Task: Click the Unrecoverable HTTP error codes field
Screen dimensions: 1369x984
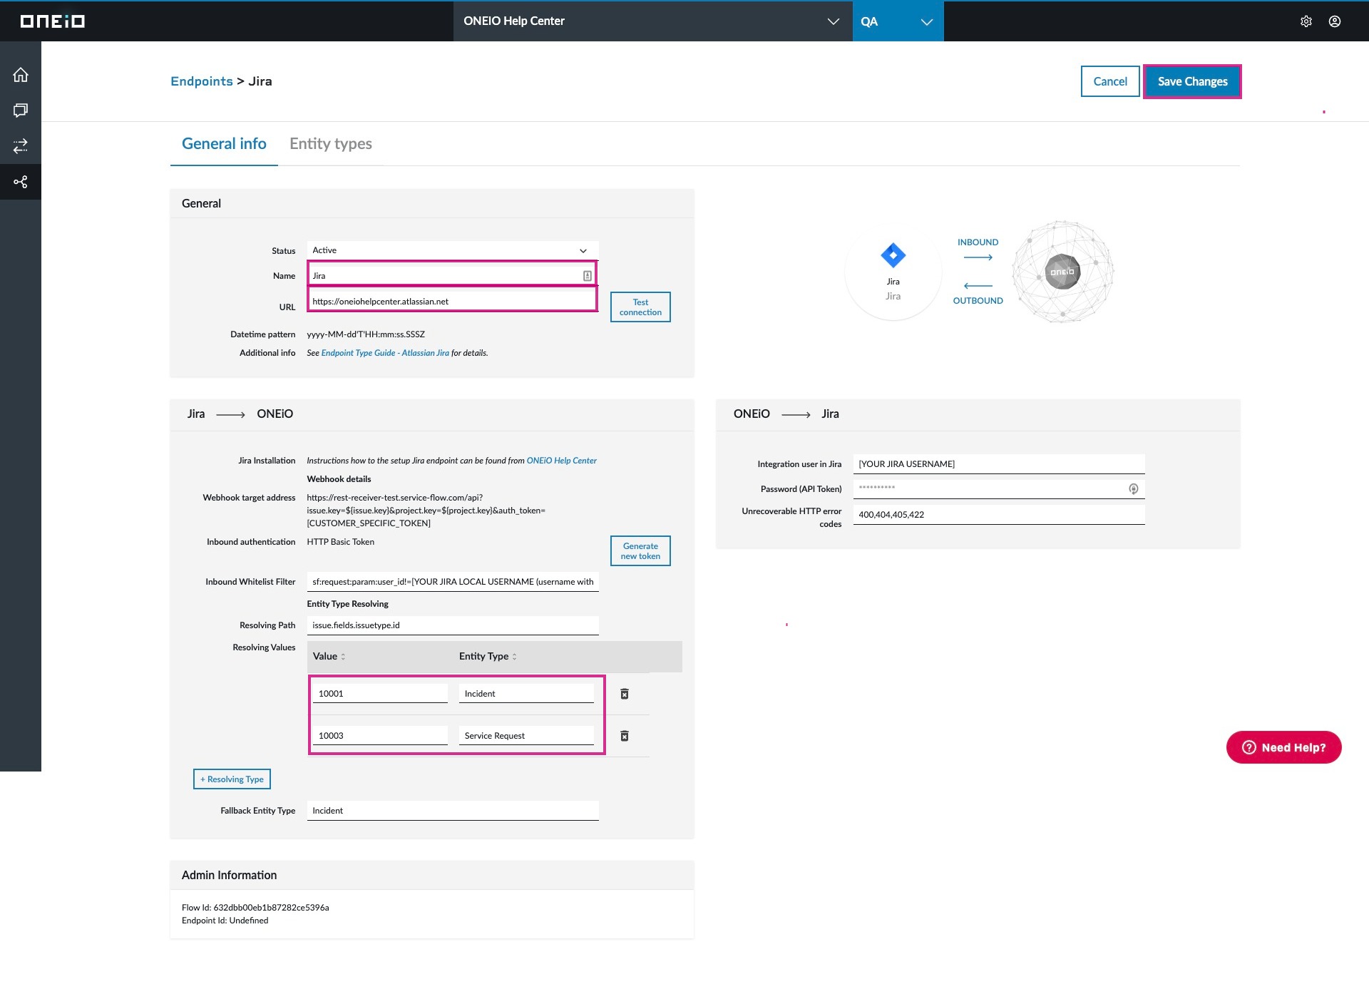Action: [x=999, y=515]
